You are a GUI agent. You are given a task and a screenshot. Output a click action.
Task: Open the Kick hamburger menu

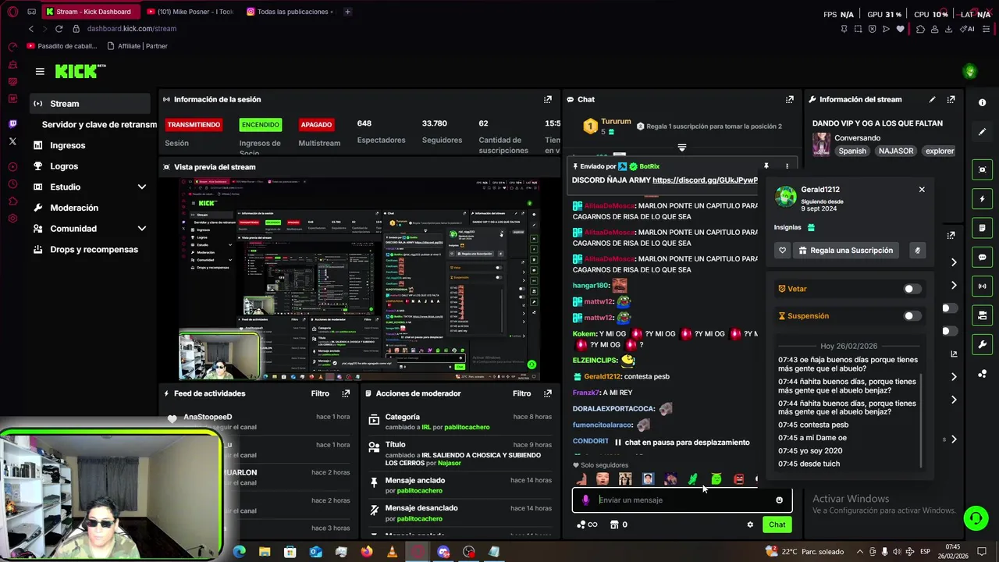(x=40, y=71)
